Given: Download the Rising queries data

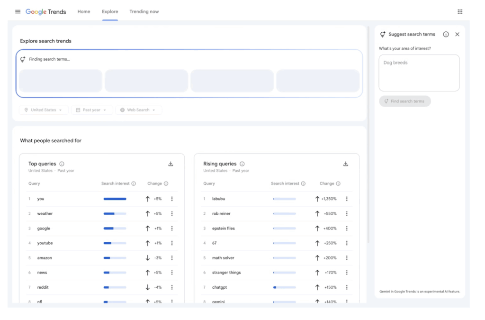Looking at the screenshot, I should click(346, 164).
